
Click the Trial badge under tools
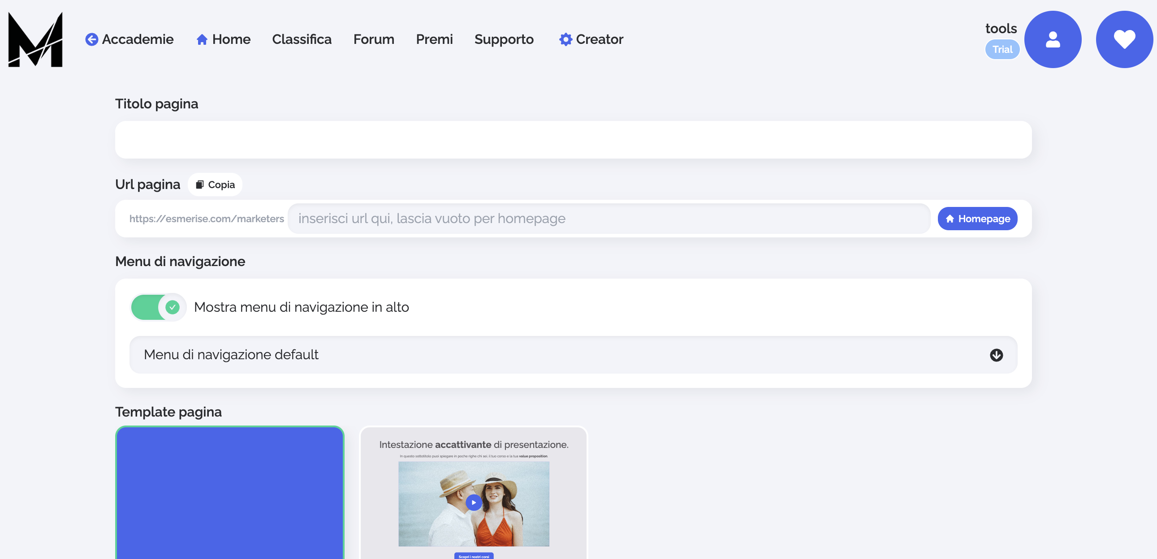1002,49
